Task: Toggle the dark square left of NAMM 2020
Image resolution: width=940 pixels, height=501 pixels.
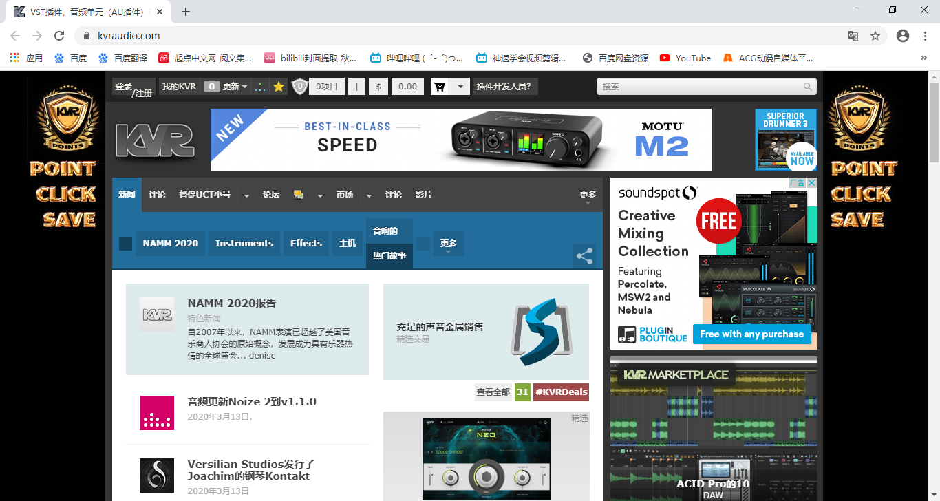Action: point(125,244)
